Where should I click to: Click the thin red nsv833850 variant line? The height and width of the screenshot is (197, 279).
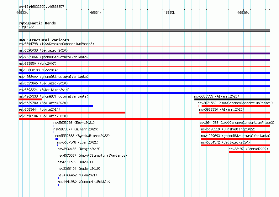click(x=144, y=67)
